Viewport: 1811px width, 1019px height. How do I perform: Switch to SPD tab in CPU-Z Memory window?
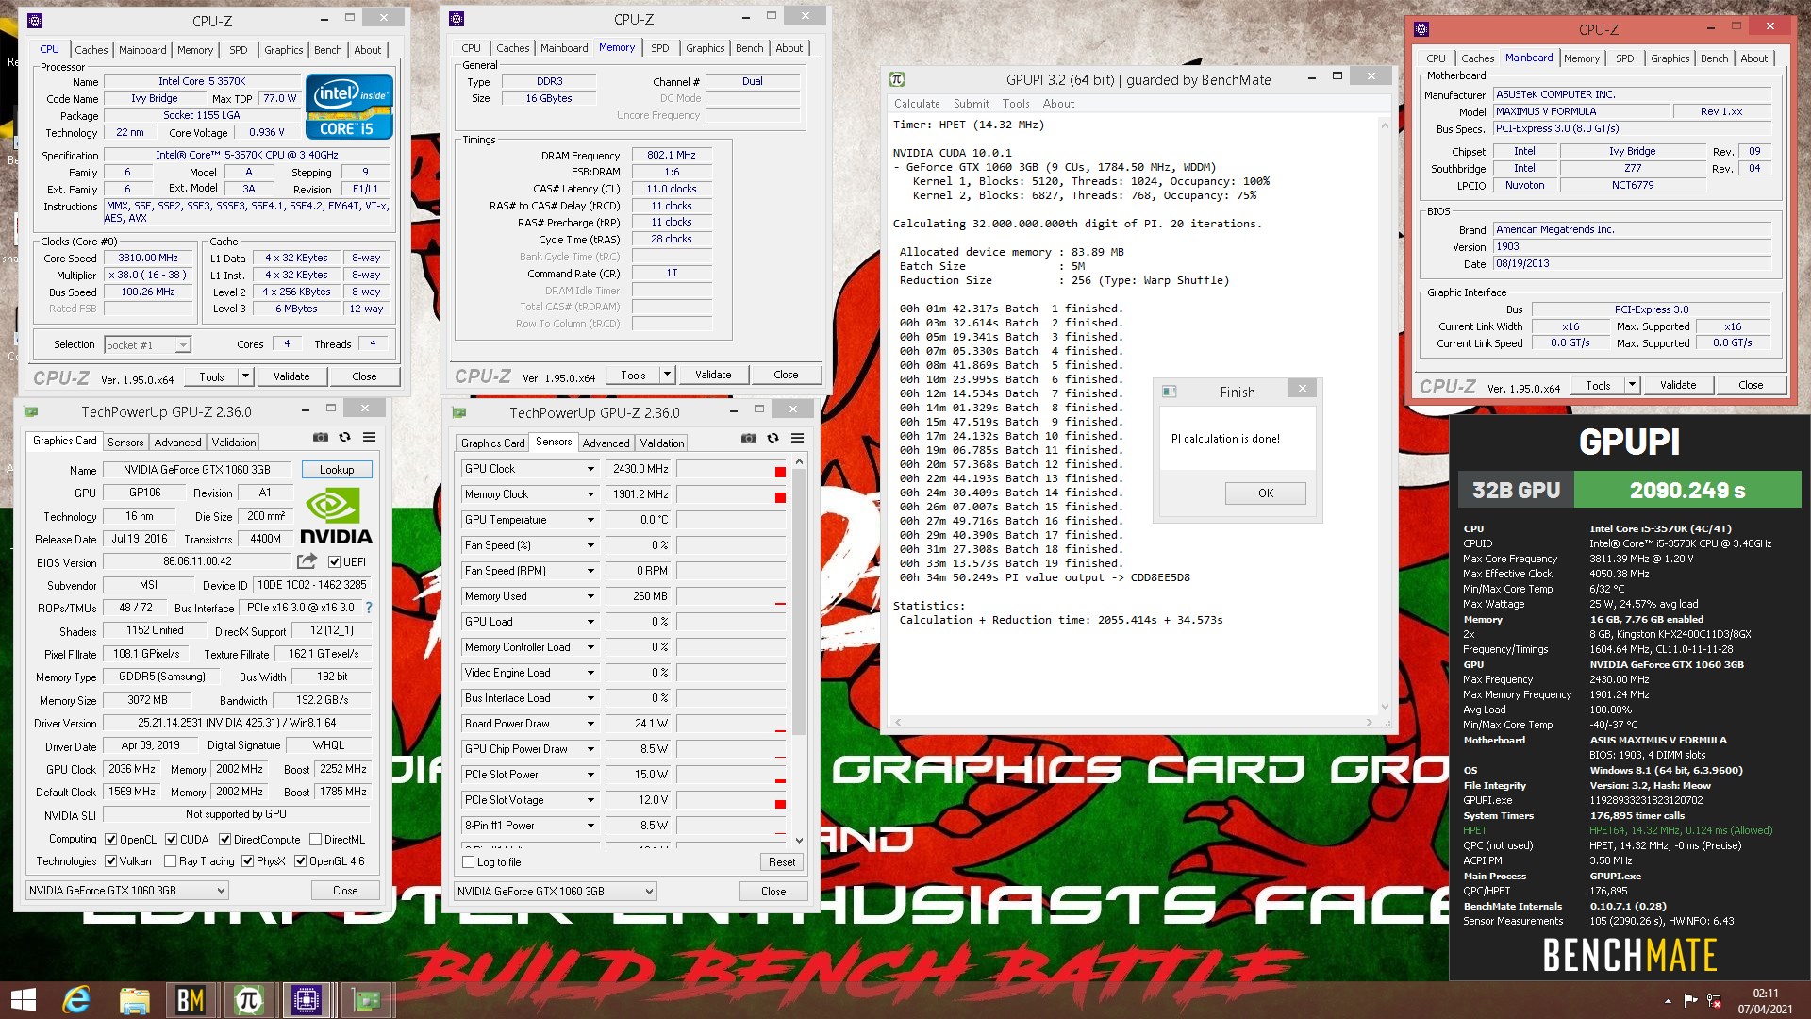point(660,48)
